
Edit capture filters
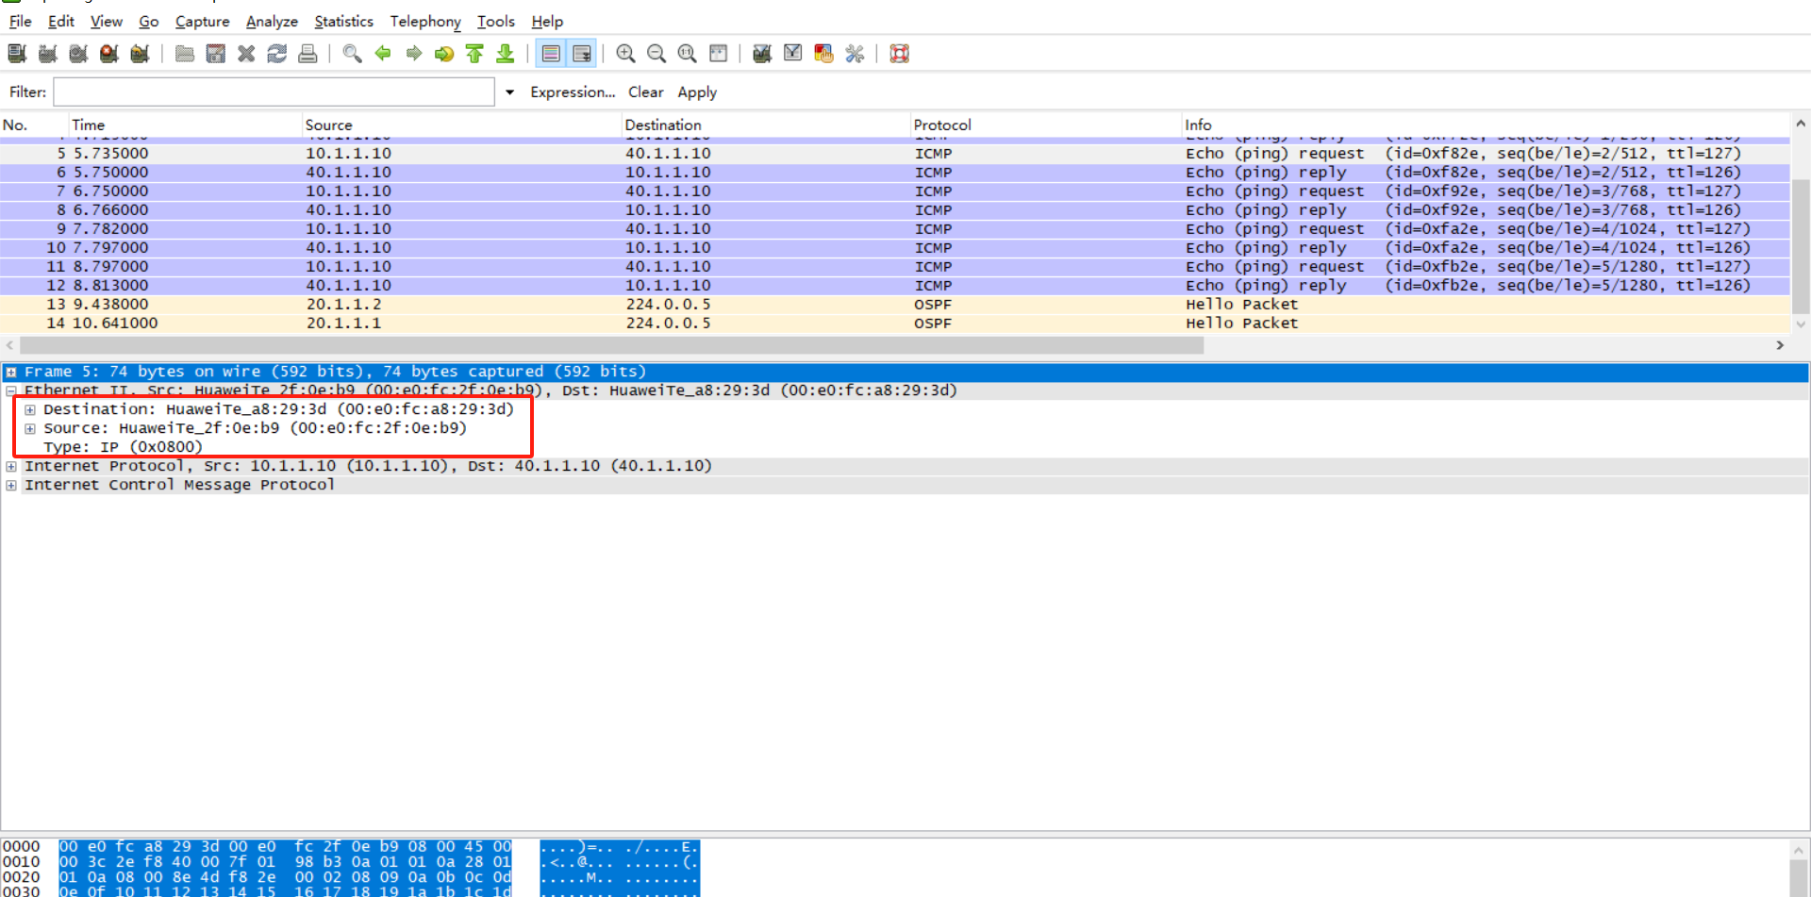[x=762, y=54]
